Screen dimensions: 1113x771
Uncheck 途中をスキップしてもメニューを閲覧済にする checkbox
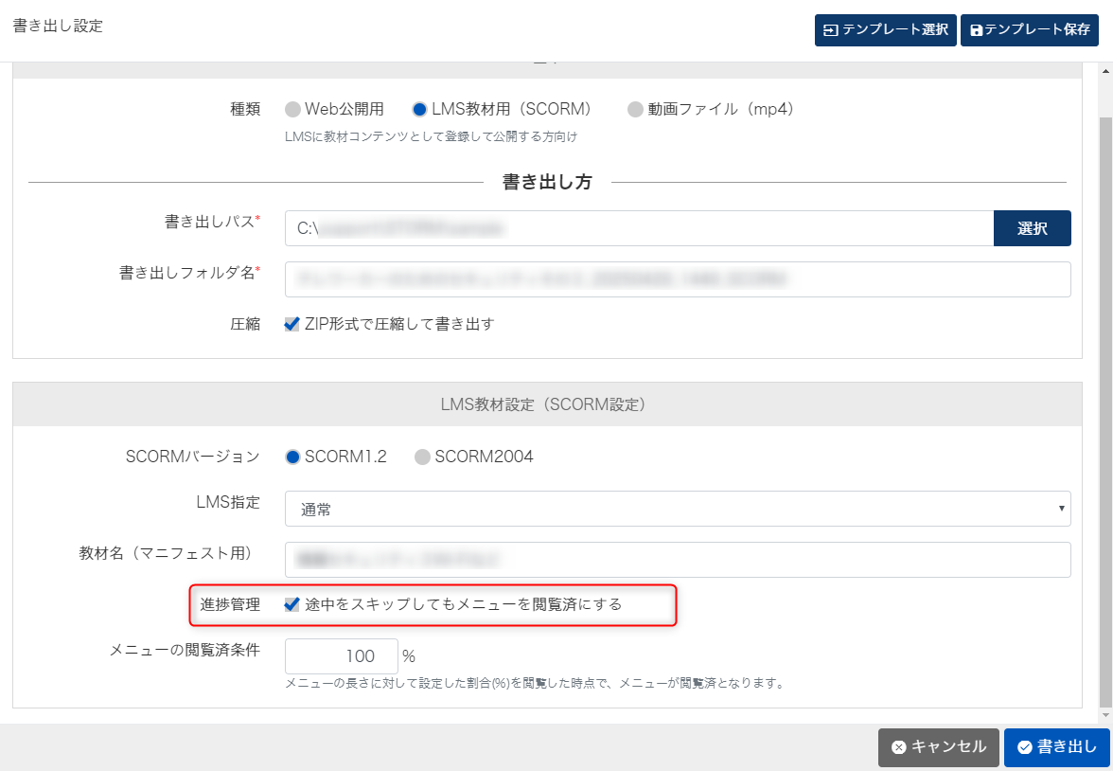[292, 604]
